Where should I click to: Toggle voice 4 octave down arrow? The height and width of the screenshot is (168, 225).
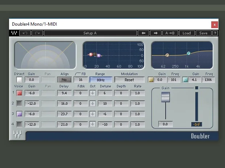point(92,124)
